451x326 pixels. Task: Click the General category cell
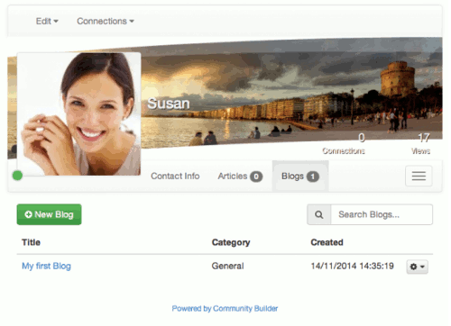click(227, 266)
